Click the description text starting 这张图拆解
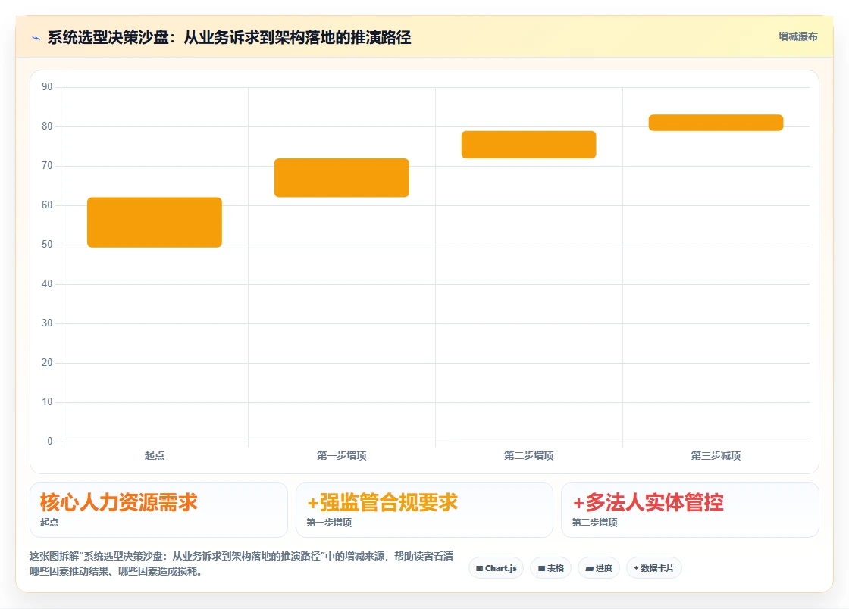This screenshot has height=609, width=849. (242, 564)
